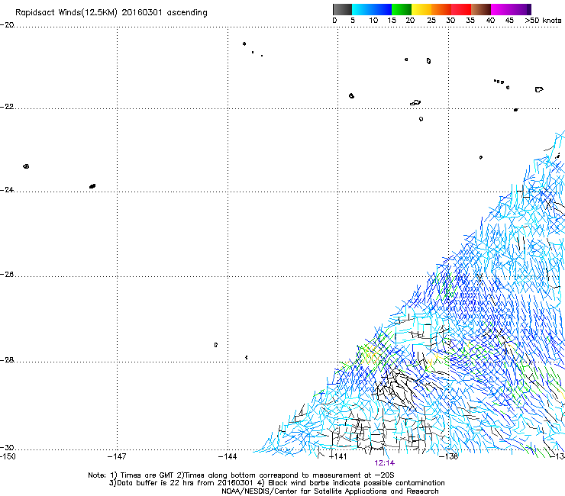Click the NOAA/NESDIS credit line
This screenshot has width=565, height=496.
click(x=330, y=491)
